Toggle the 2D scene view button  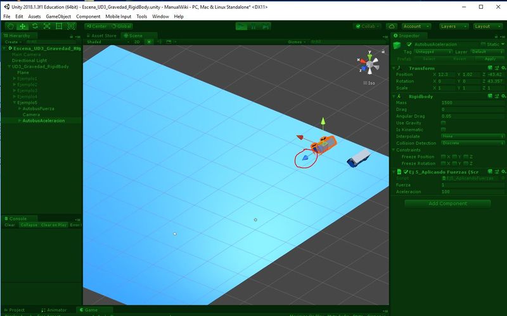pos(137,42)
